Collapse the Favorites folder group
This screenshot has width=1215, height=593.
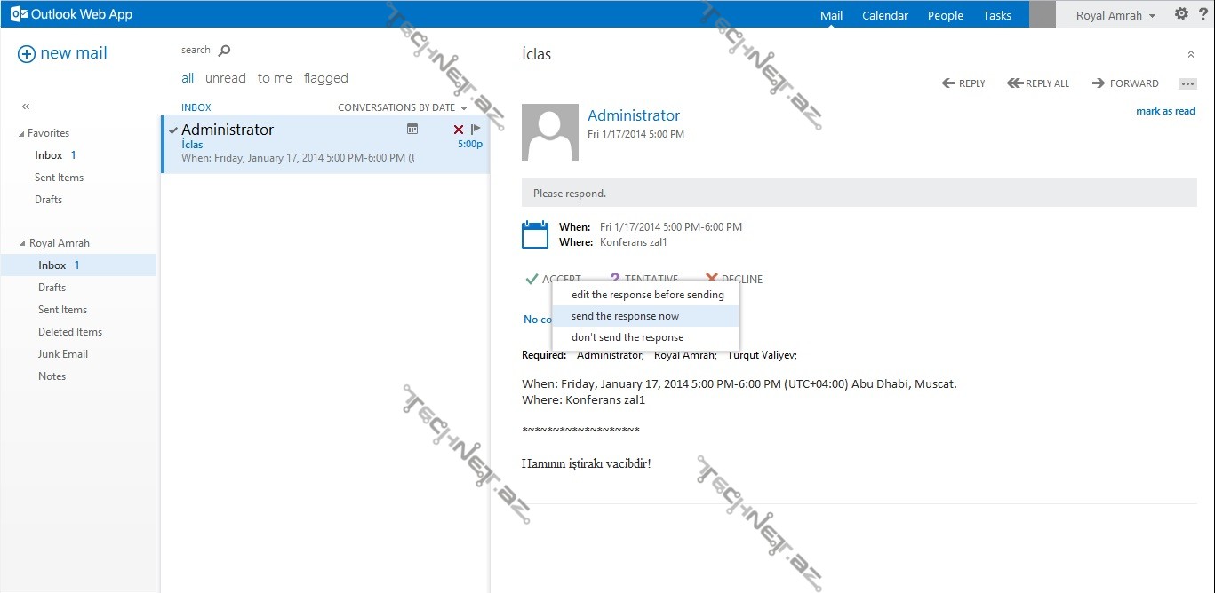(22, 134)
